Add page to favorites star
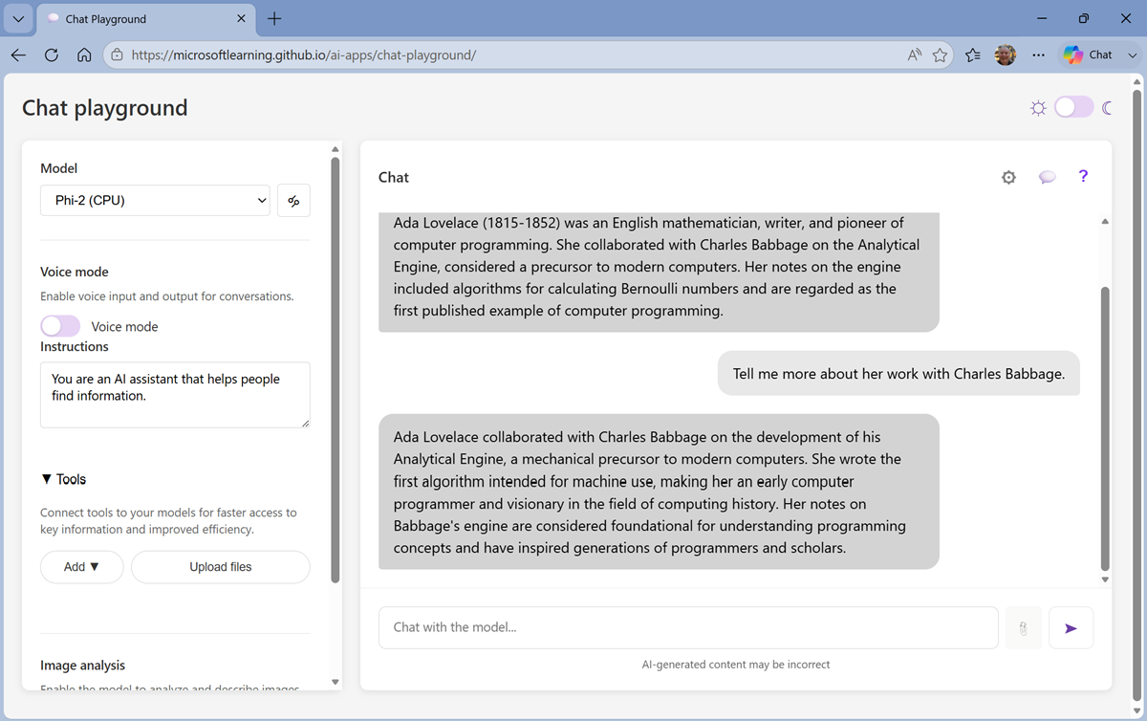1147x721 pixels. [x=940, y=55]
